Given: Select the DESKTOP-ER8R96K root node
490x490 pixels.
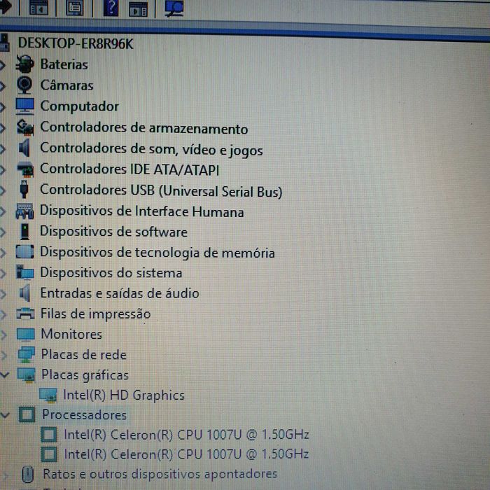Looking at the screenshot, I should pyautogui.click(x=76, y=43).
